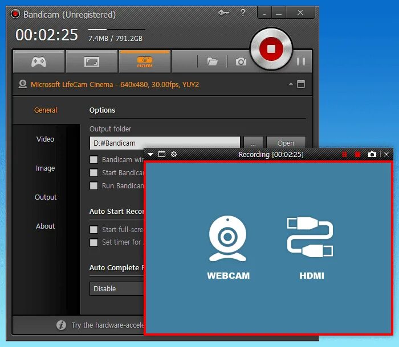Viewport: 399px width, 347px height.
Task: Click the info icon in the bottom bar
Action: [61, 325]
